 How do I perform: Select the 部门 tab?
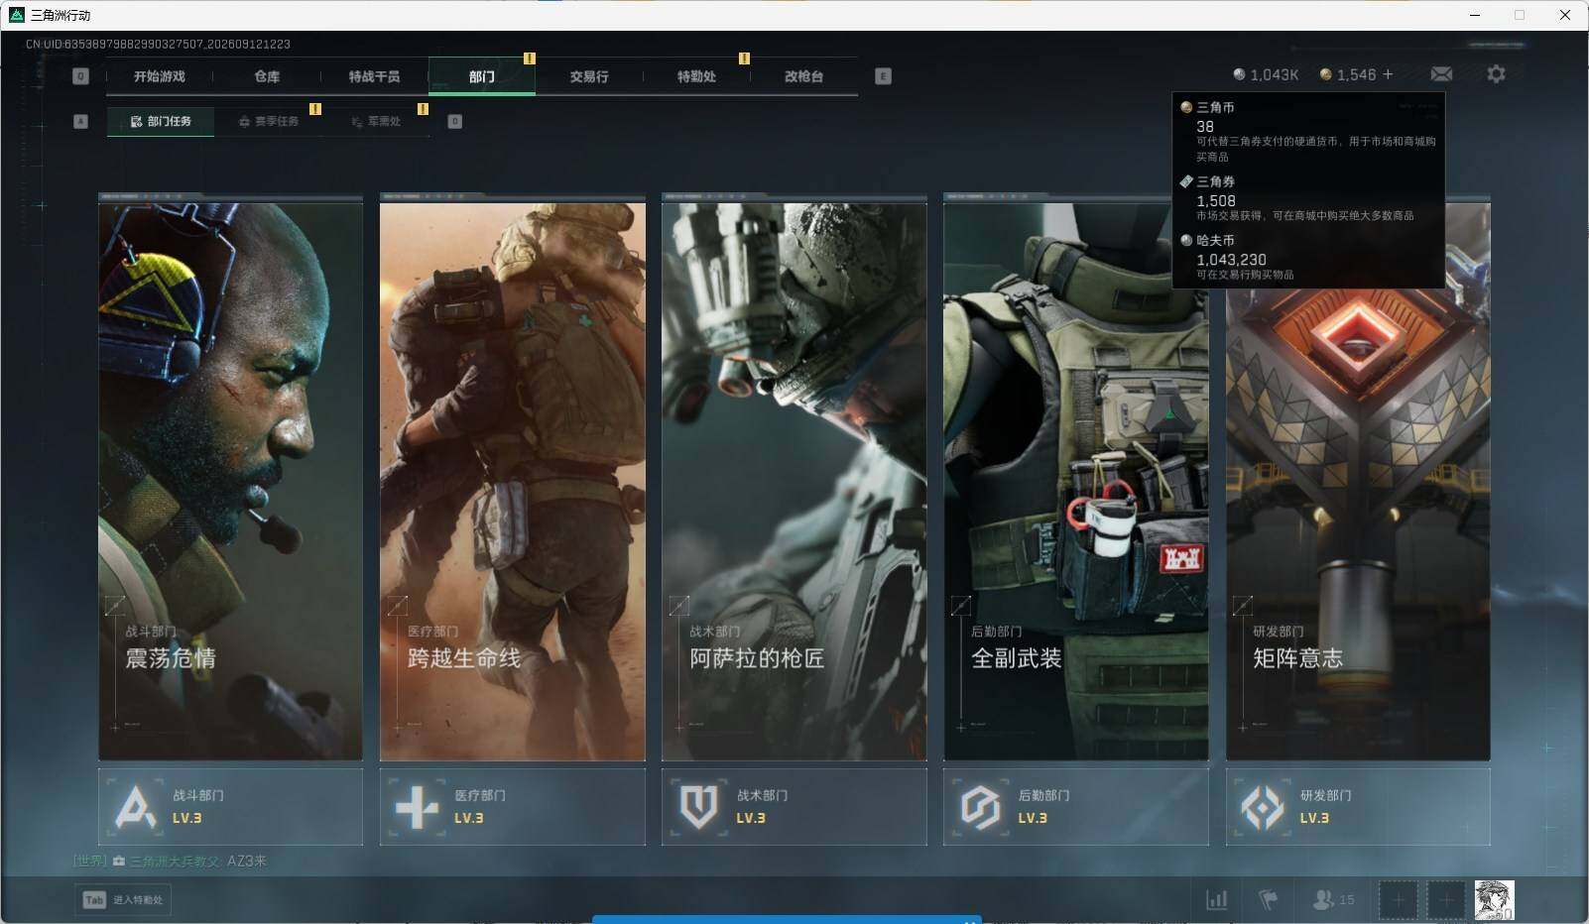click(482, 76)
